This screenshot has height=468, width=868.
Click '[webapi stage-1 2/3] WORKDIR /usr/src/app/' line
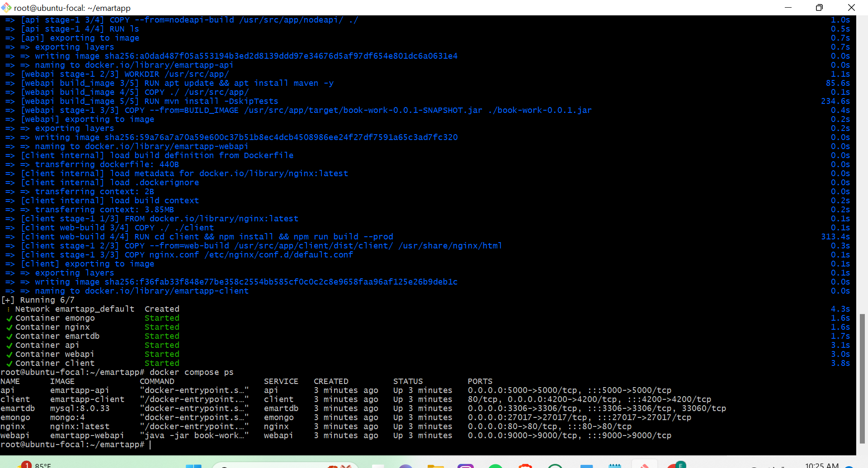click(x=125, y=74)
